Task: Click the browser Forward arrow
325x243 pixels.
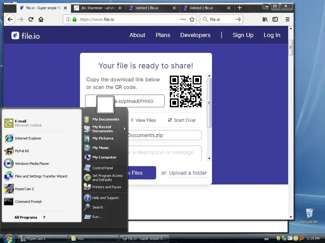Action: coord(21,19)
